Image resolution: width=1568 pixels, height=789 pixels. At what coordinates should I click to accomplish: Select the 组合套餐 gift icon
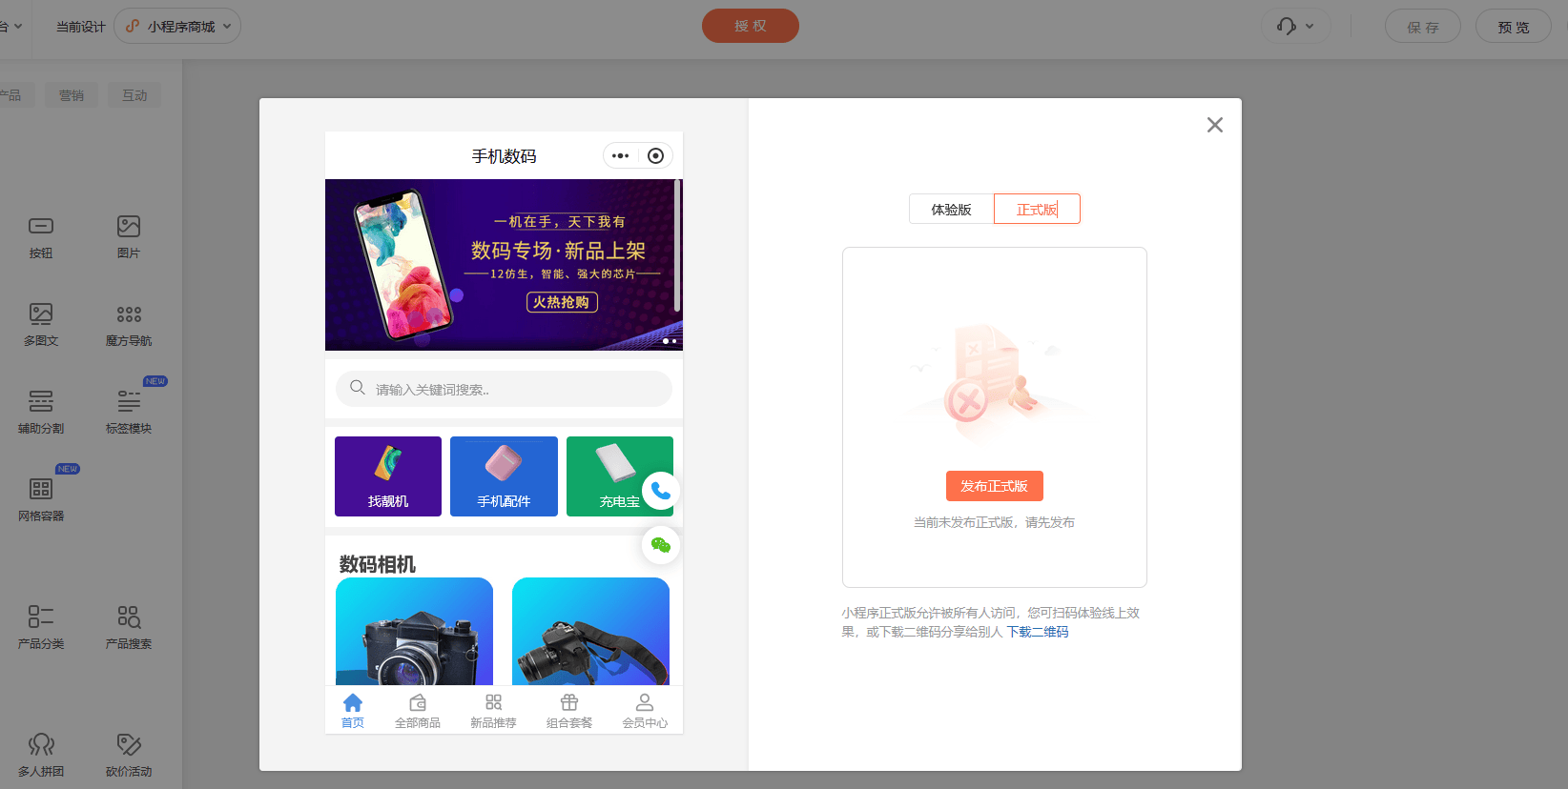point(569,703)
